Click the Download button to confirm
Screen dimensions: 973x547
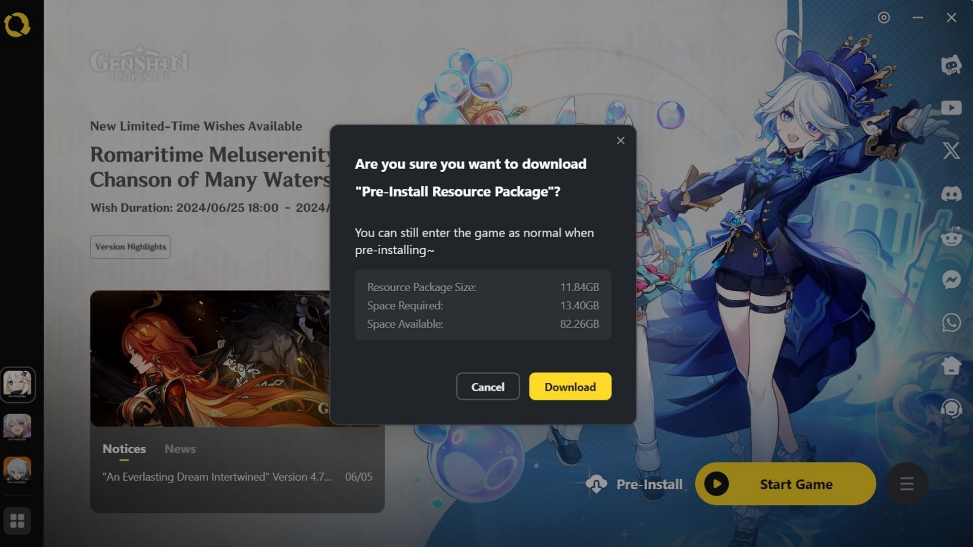tap(570, 386)
